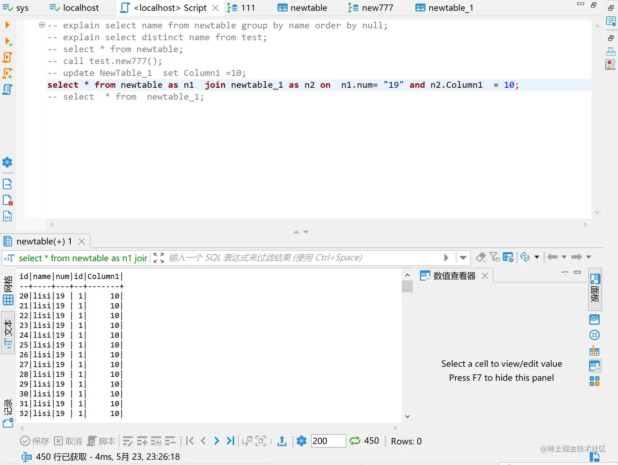The width and height of the screenshot is (618, 465).
Task: Open the 111 tab
Action: (241, 8)
